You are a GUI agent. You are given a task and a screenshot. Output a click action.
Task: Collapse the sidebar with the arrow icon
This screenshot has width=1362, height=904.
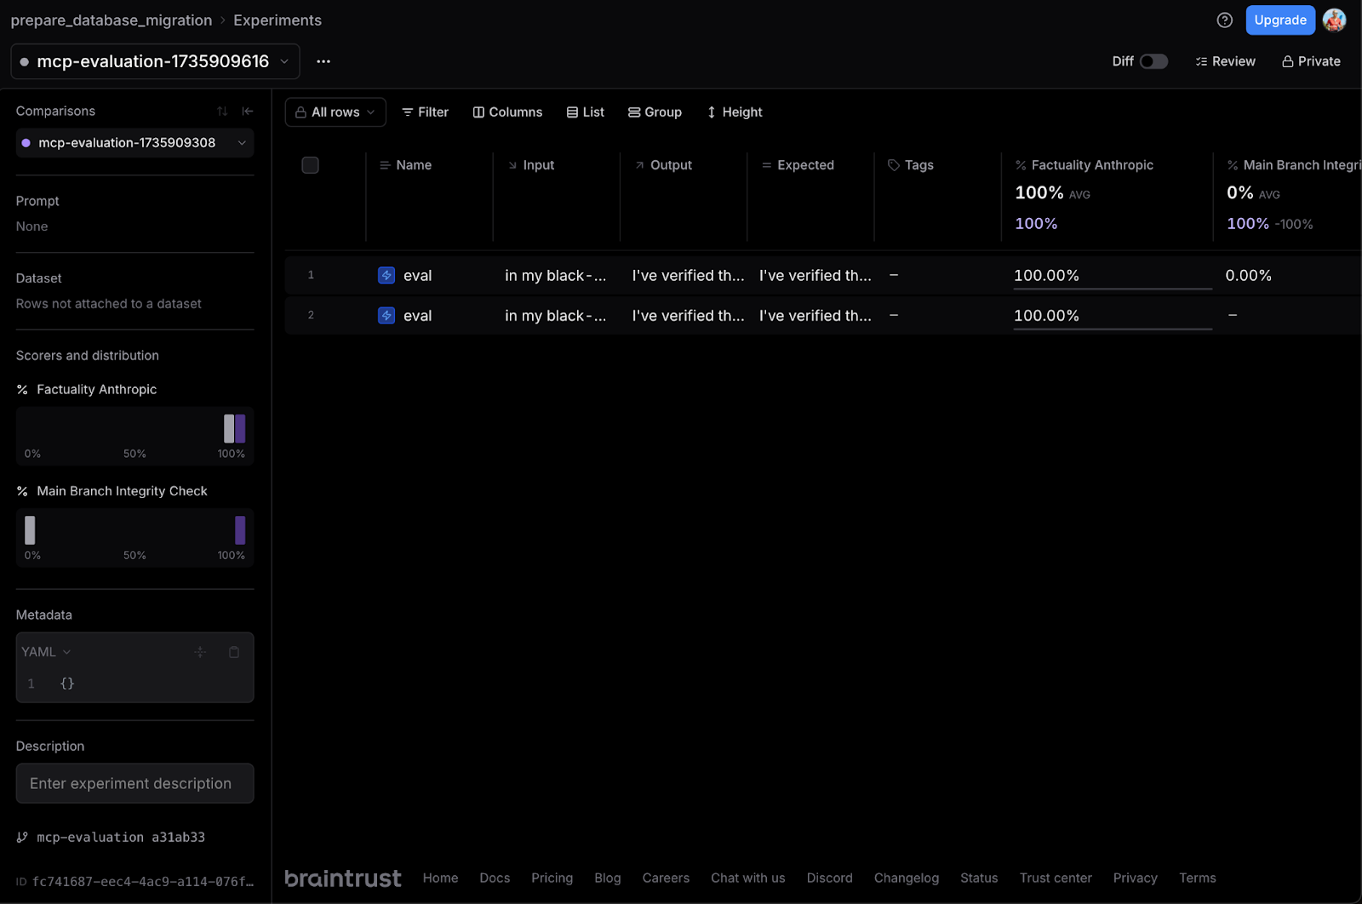point(248,112)
